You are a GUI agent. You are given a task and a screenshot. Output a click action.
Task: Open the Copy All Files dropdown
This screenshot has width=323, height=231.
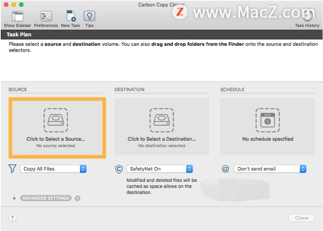[53, 169]
